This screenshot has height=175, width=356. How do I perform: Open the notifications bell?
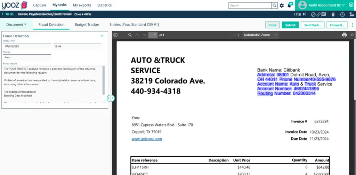290,5
